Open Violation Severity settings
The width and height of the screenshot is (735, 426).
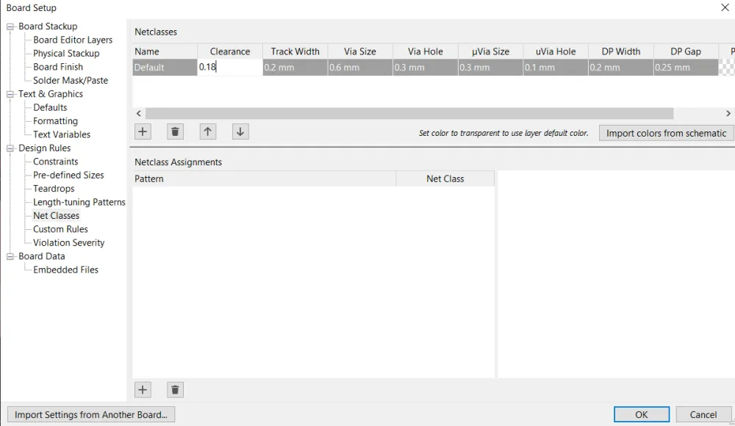coord(68,242)
